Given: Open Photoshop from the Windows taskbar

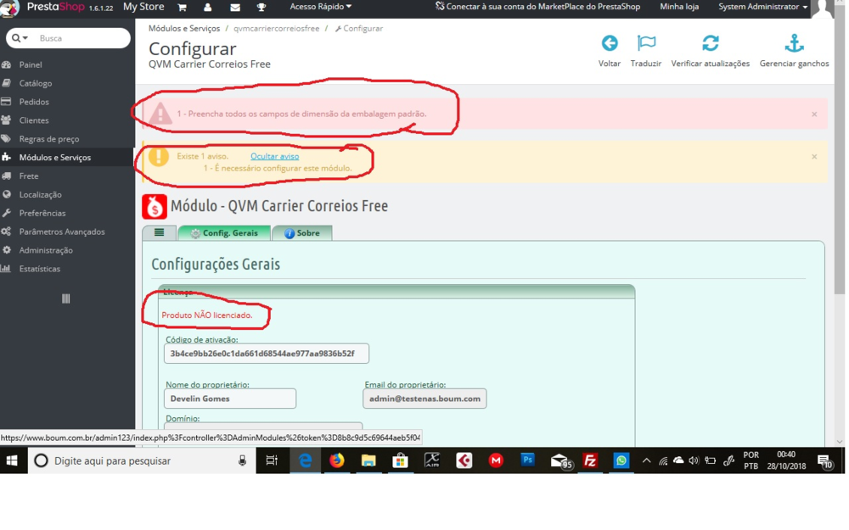Looking at the screenshot, I should (527, 460).
